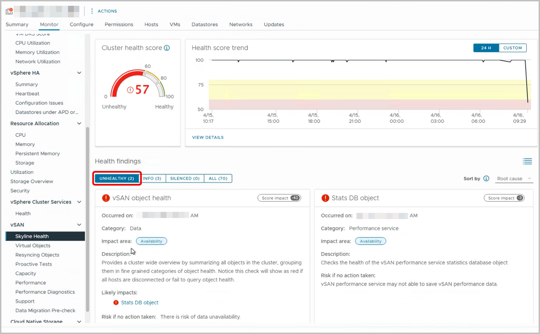The width and height of the screenshot is (540, 334).
Task: Select Proactive Tests in the sidebar
Action: pyautogui.click(x=33, y=264)
